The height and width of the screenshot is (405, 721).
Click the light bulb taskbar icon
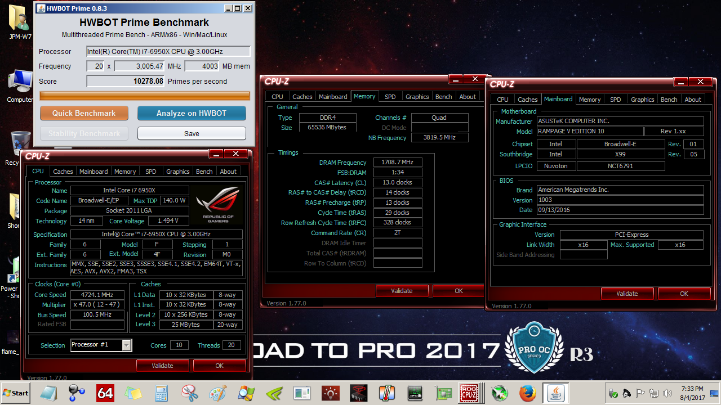pos(331,393)
